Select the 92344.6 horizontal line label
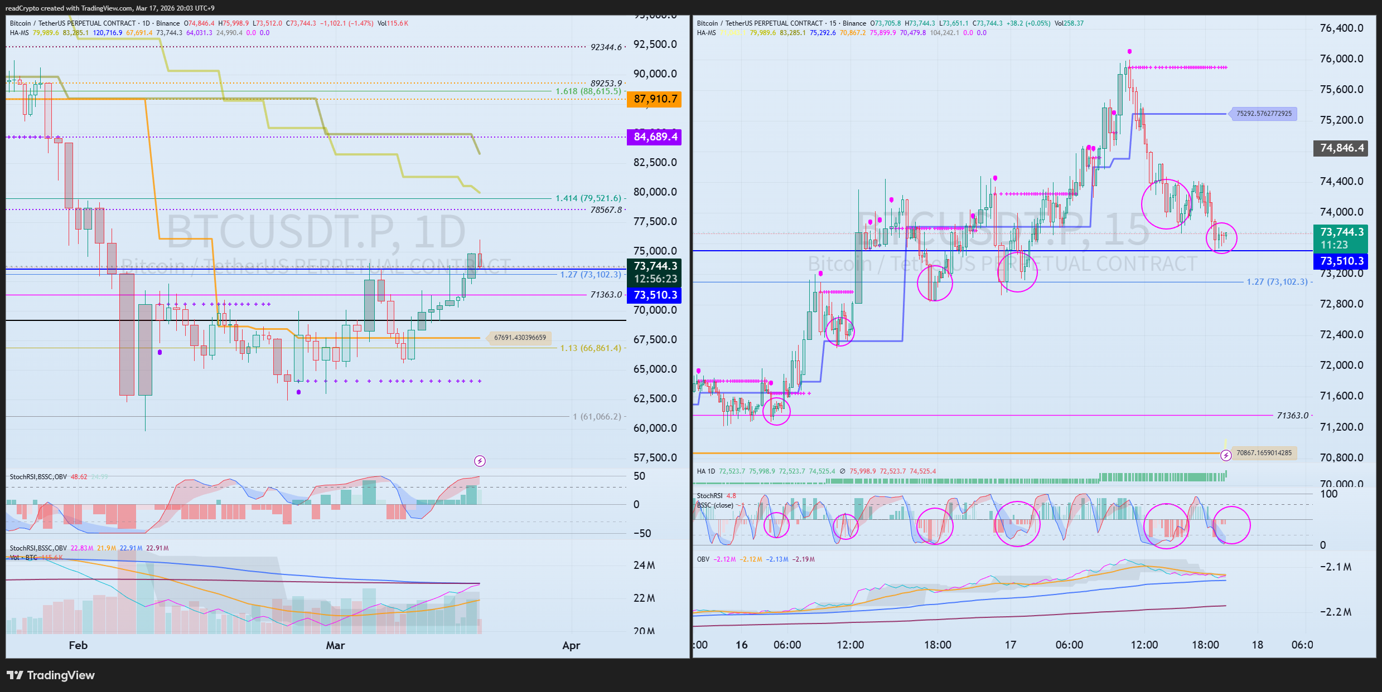1382x692 pixels. coord(606,47)
